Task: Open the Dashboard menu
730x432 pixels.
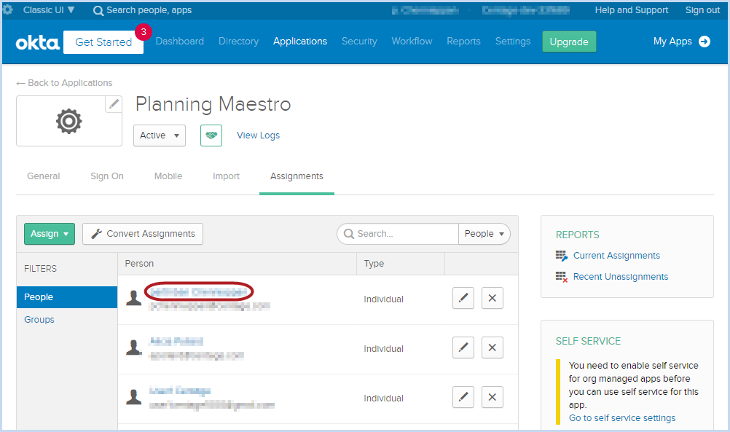Action: click(x=180, y=41)
